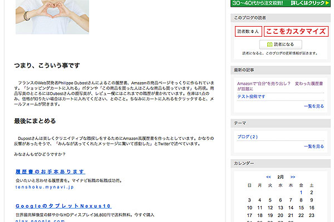Click the 世界最高解像度 Nexus ad description

[85, 215]
